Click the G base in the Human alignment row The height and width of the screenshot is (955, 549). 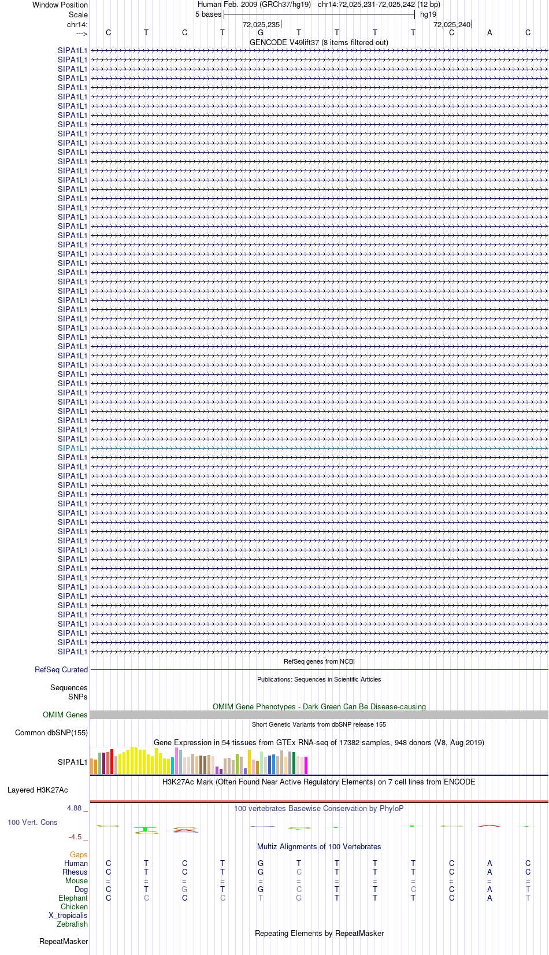click(261, 864)
